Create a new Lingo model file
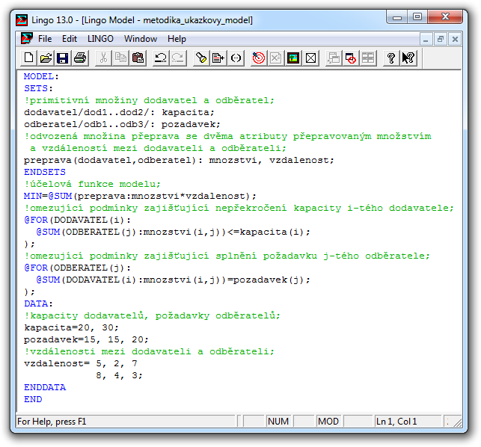Viewport: 481px width, 447px height. pyautogui.click(x=29, y=58)
